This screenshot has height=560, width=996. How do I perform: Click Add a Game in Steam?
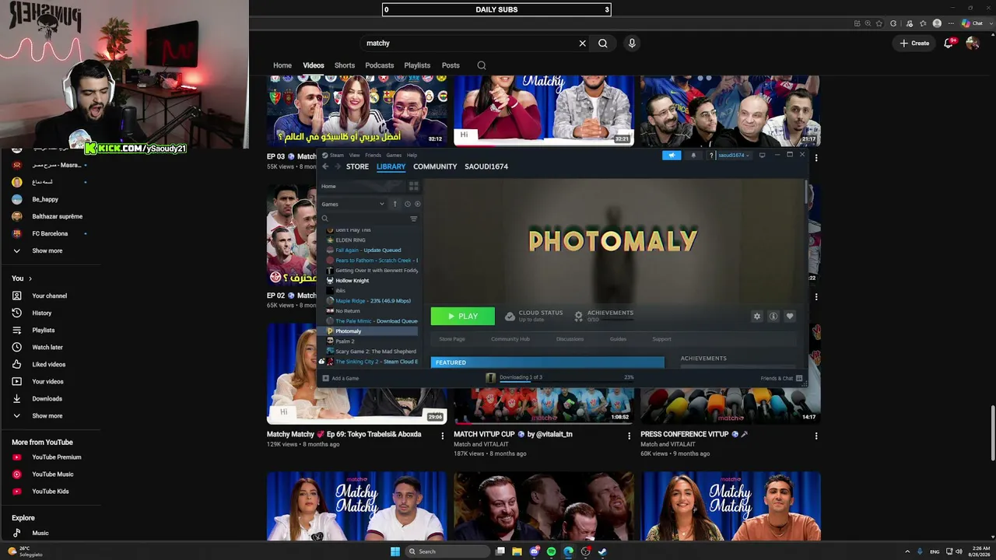(341, 379)
